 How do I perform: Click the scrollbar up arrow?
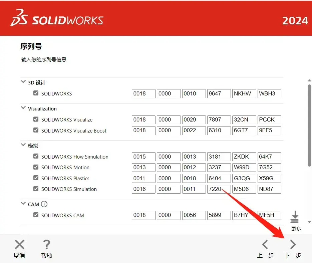309,81
